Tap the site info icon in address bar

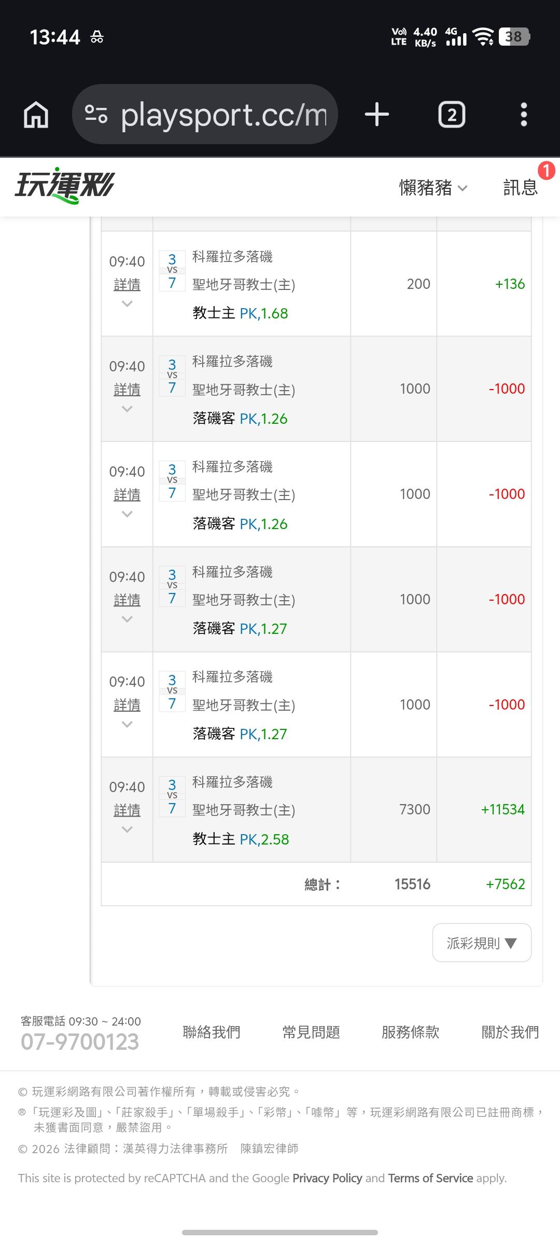pos(96,114)
